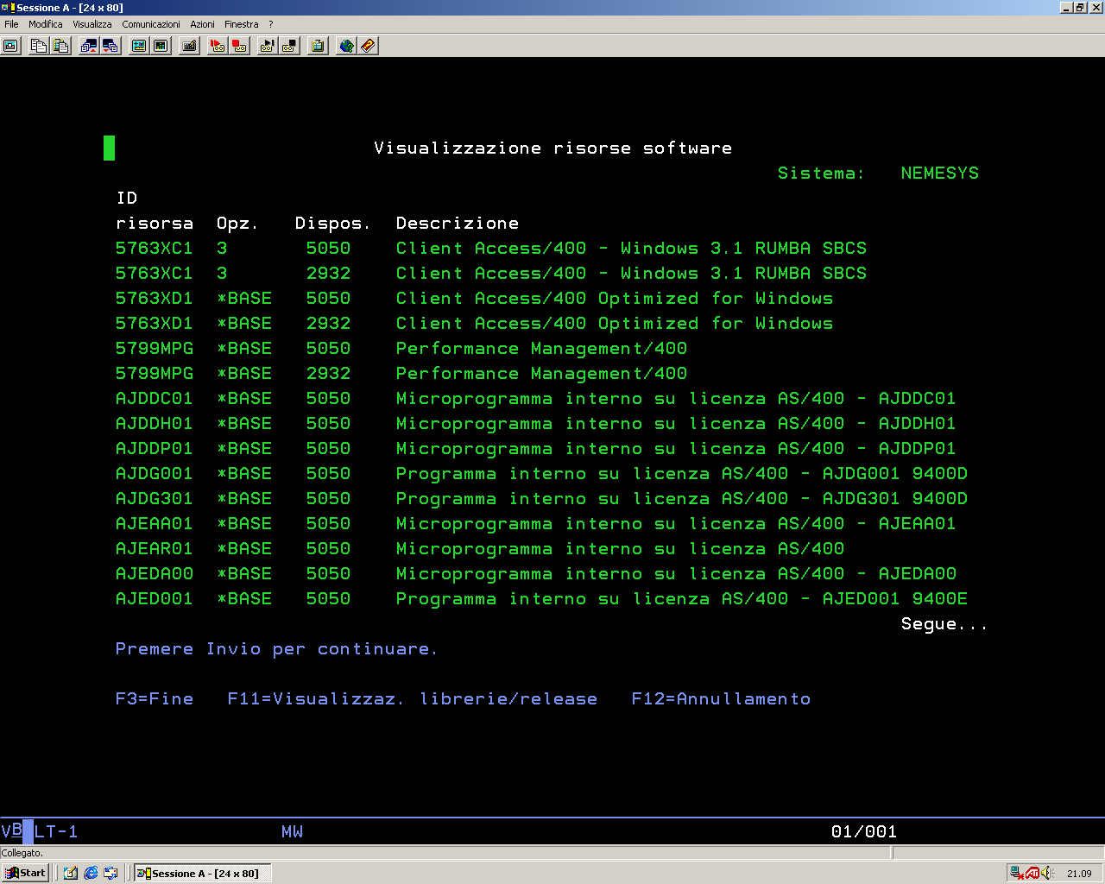Click the Show Desktop quick launch icon
Screen dimensions: 1105x884
[x=71, y=873]
